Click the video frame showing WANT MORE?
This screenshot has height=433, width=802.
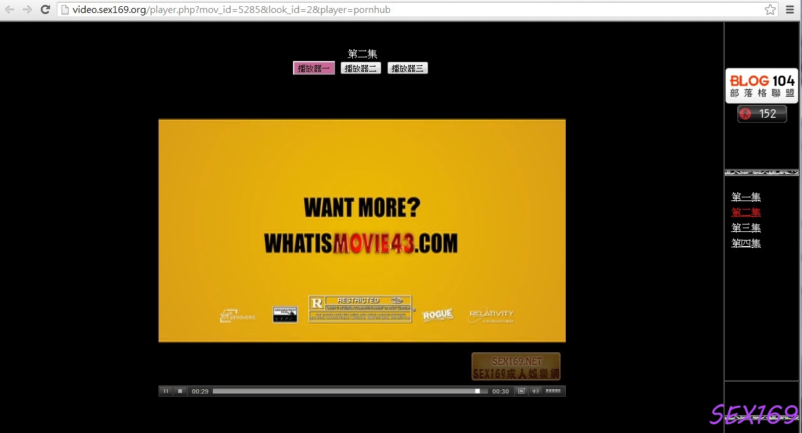coord(362,231)
